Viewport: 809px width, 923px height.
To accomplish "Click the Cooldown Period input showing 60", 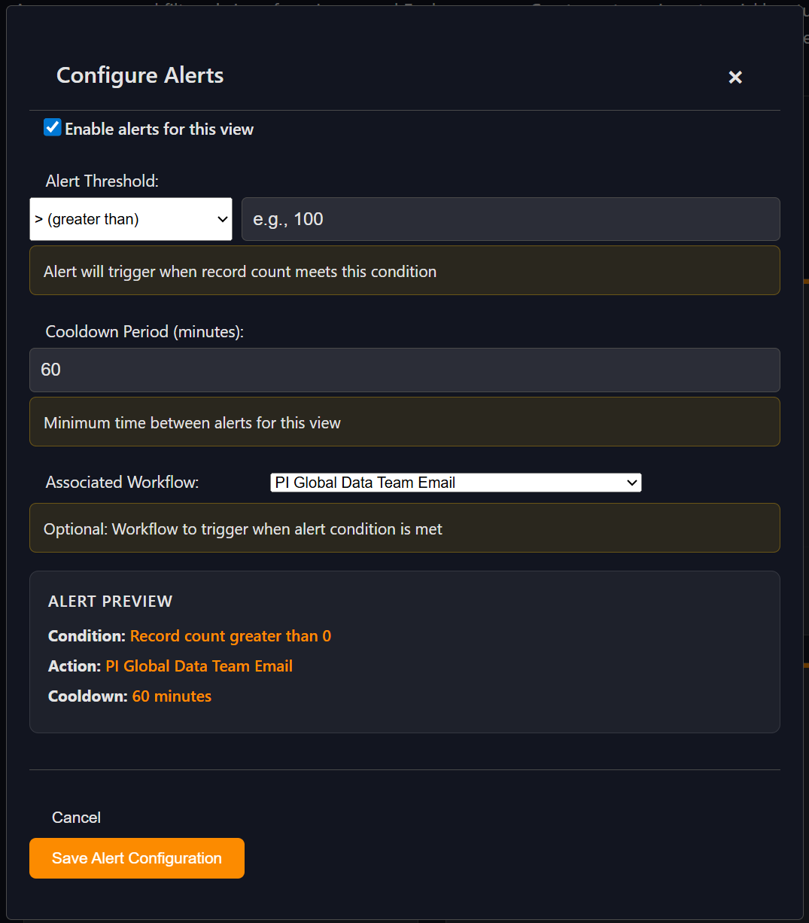I will click(x=404, y=370).
